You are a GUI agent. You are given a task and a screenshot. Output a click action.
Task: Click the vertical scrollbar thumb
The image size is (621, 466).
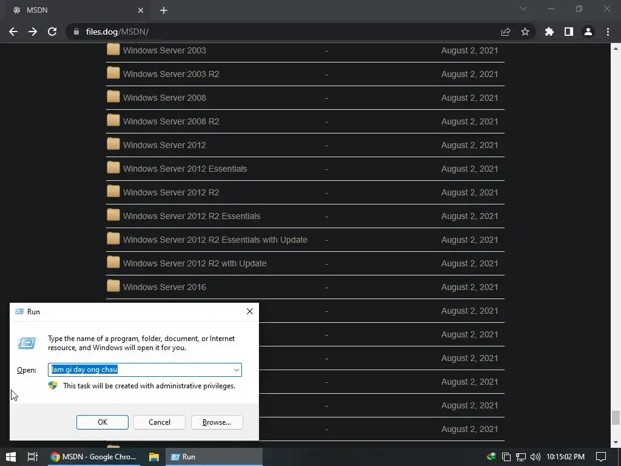[615, 417]
